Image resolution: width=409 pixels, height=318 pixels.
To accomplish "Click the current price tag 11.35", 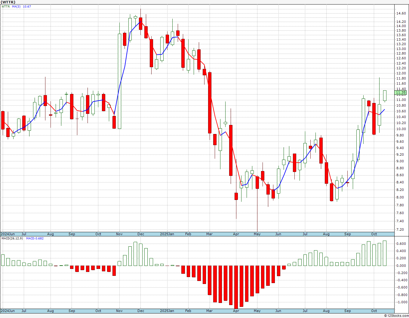I will click(401, 93).
